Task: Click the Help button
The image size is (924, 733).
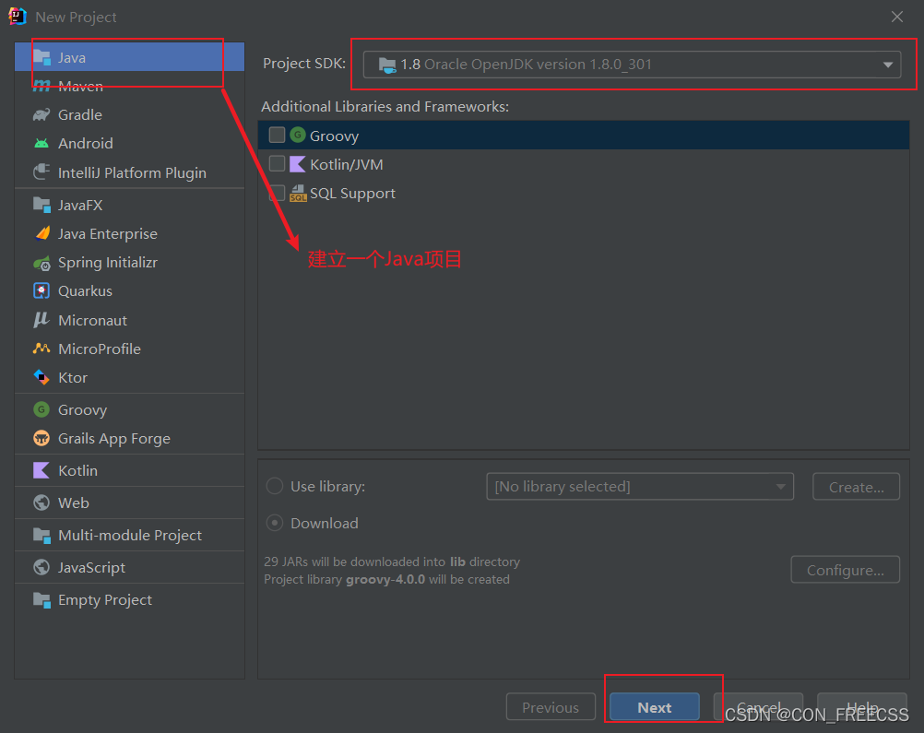Action: click(861, 706)
